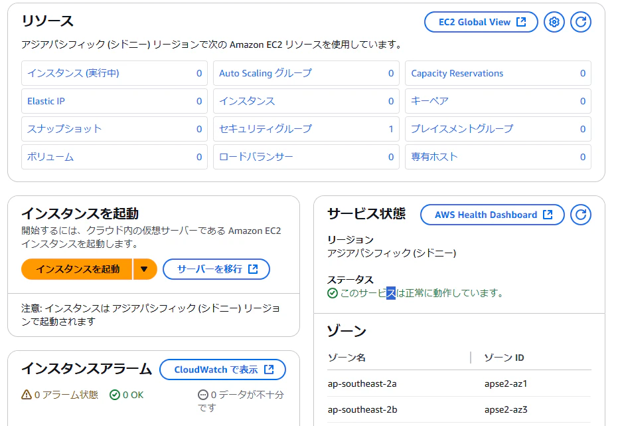
Task: Open ボリューム resource link
Action: point(50,157)
